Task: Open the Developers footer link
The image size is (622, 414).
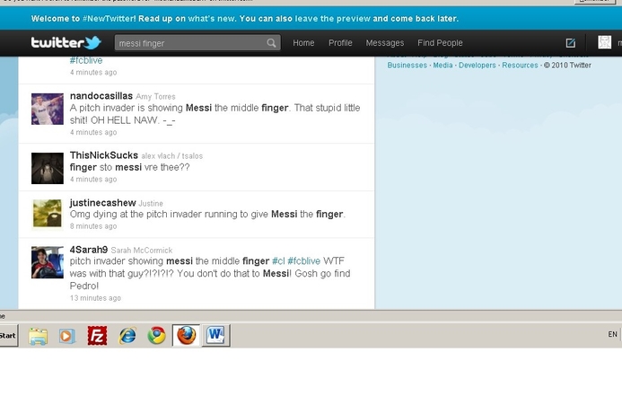Action: [x=477, y=65]
